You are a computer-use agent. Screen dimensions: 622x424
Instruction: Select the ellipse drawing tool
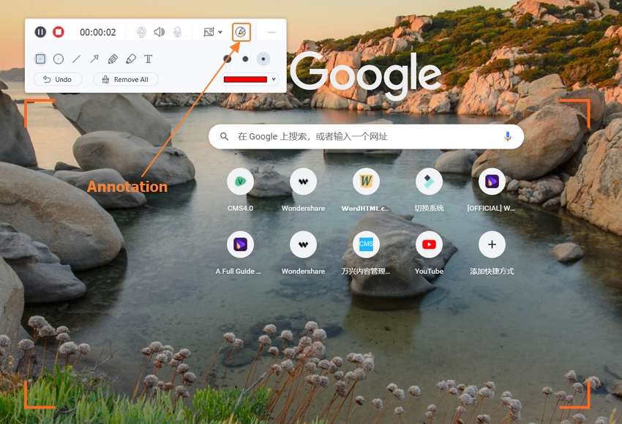[x=59, y=59]
